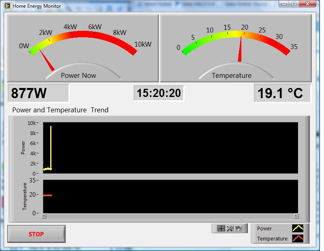Click the yellow power spike in the chart
324x251 pixels.
pyautogui.click(x=51, y=147)
